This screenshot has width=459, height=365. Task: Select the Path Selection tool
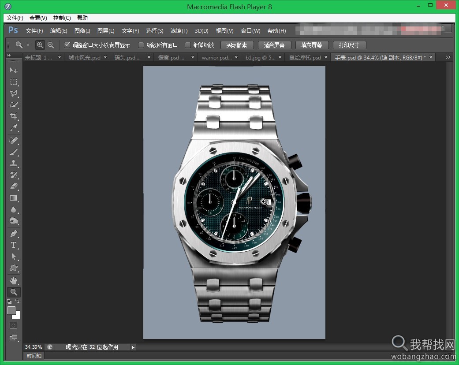14,257
